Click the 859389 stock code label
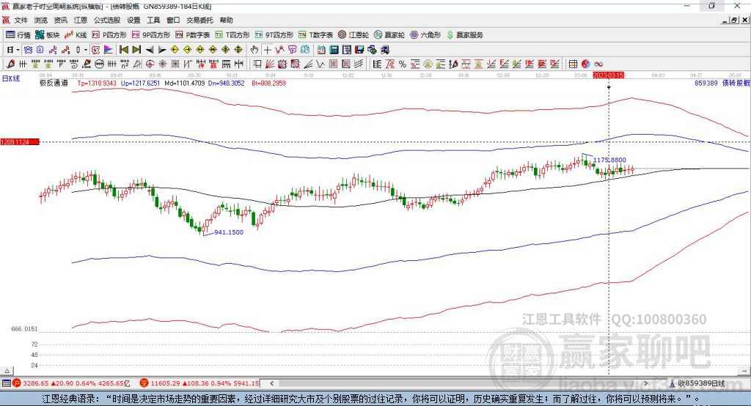This screenshot has width=751, height=406. click(x=706, y=83)
